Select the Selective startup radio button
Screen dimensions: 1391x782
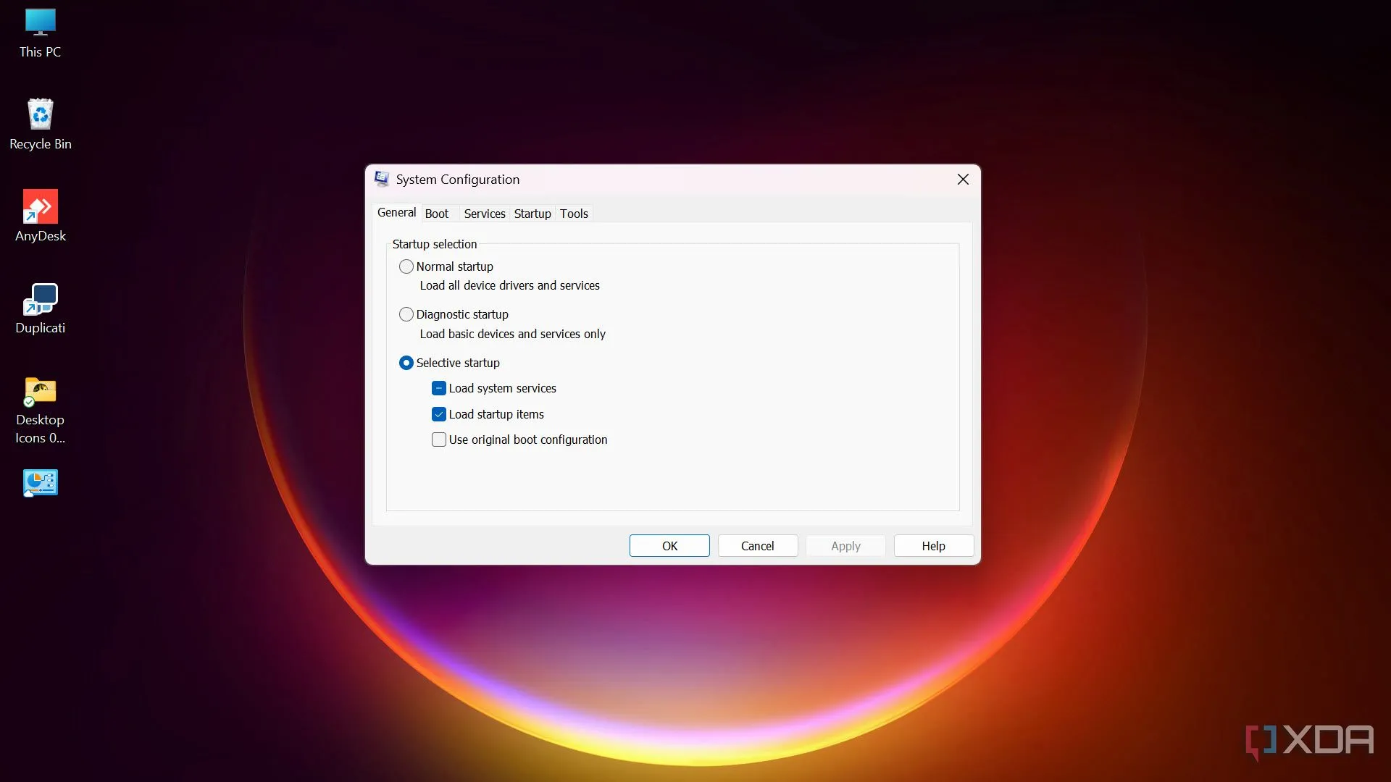click(406, 363)
